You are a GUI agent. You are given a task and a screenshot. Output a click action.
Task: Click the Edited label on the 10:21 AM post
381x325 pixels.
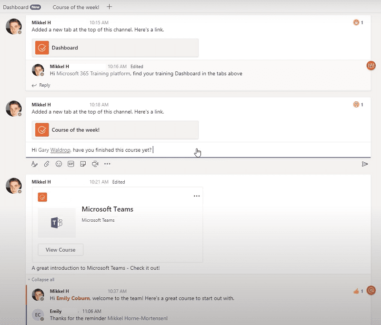(119, 182)
